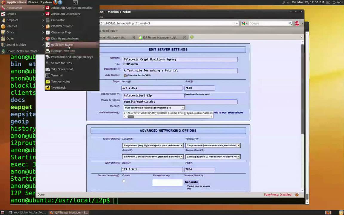Image resolution: width=344 pixels, height=215 pixels.
Task: Click Target Port field 7658
Action: (200, 88)
